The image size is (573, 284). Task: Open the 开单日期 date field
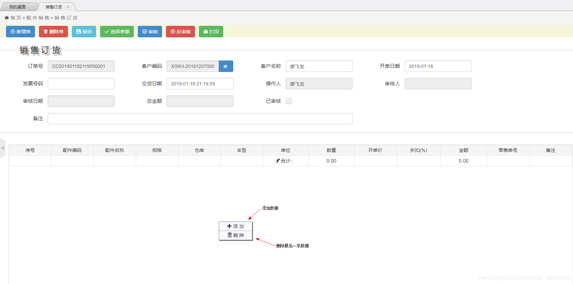point(438,66)
